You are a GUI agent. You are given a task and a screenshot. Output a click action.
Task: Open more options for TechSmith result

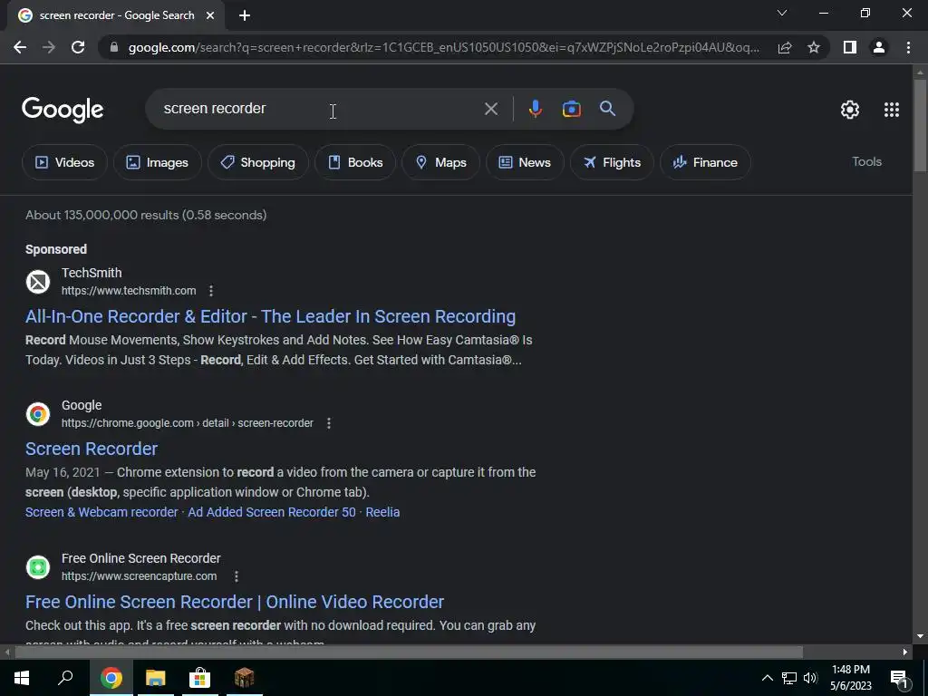(x=211, y=291)
